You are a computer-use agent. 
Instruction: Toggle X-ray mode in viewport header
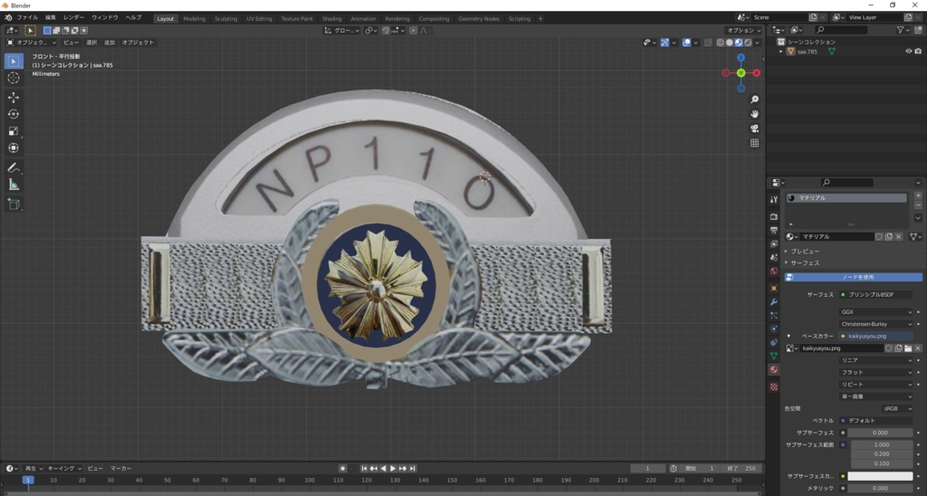(708, 43)
